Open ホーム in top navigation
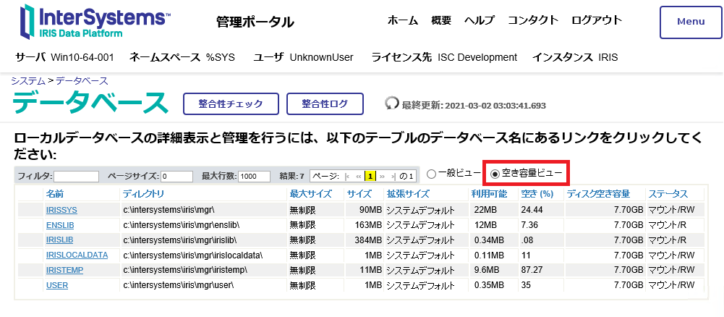 (x=403, y=21)
